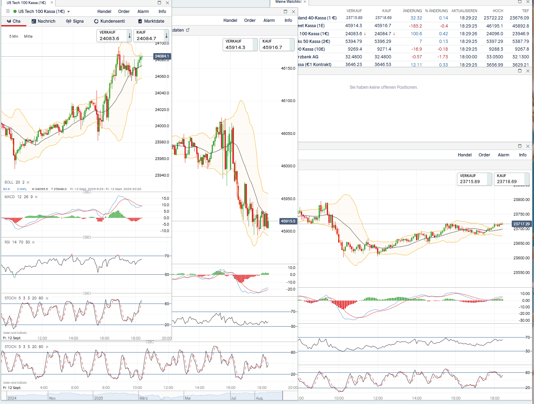The height and width of the screenshot is (404, 534).
Task: Open the Signale tab with antenna icon
Action: pyautogui.click(x=75, y=21)
